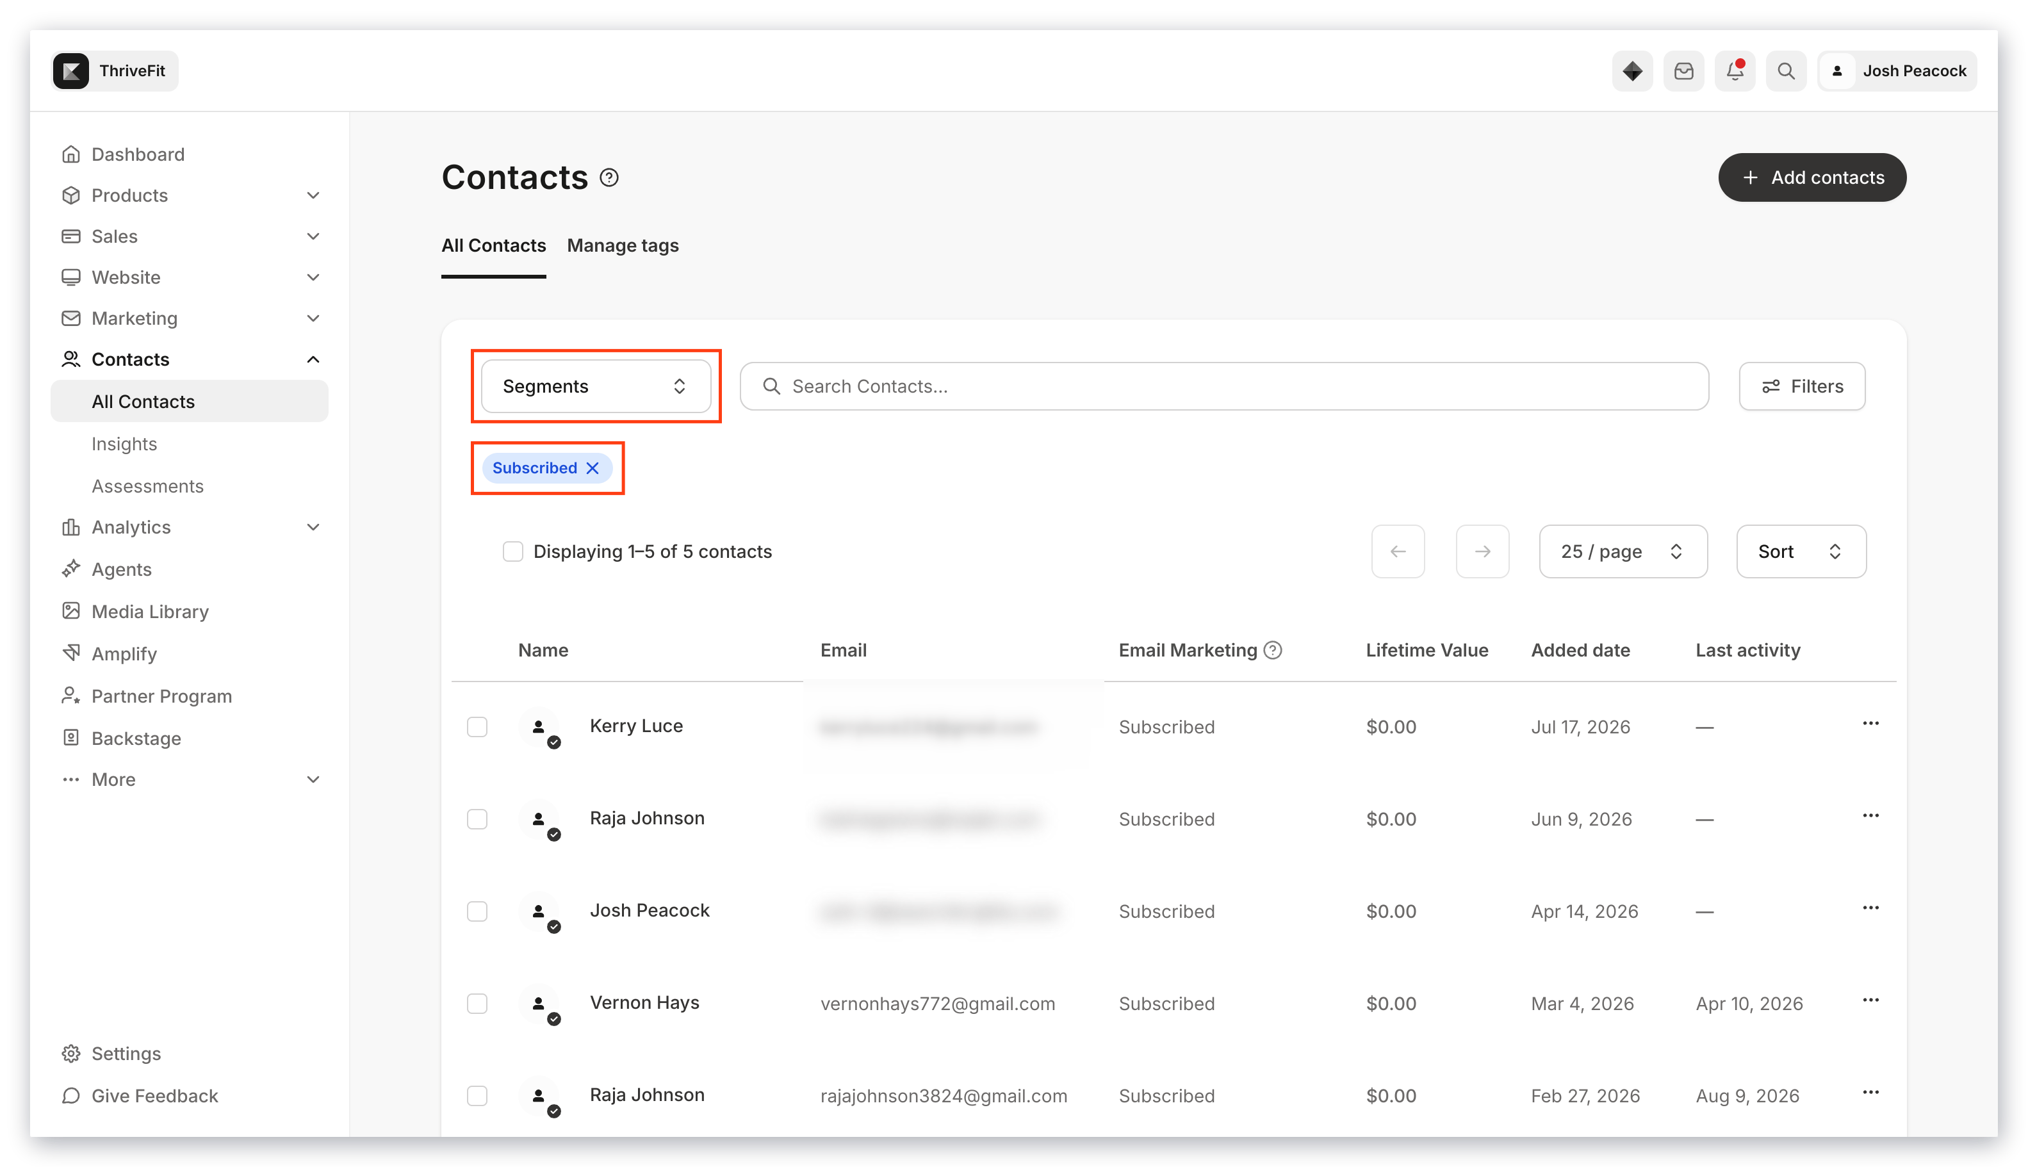Expand the More menu chevron
The width and height of the screenshot is (2028, 1167).
(313, 780)
